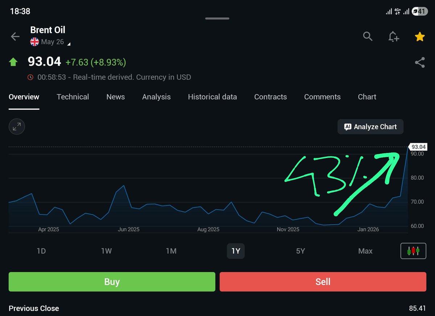Tap the battery indicator in status bar
Screen dimensions: 435x316
(419, 12)
